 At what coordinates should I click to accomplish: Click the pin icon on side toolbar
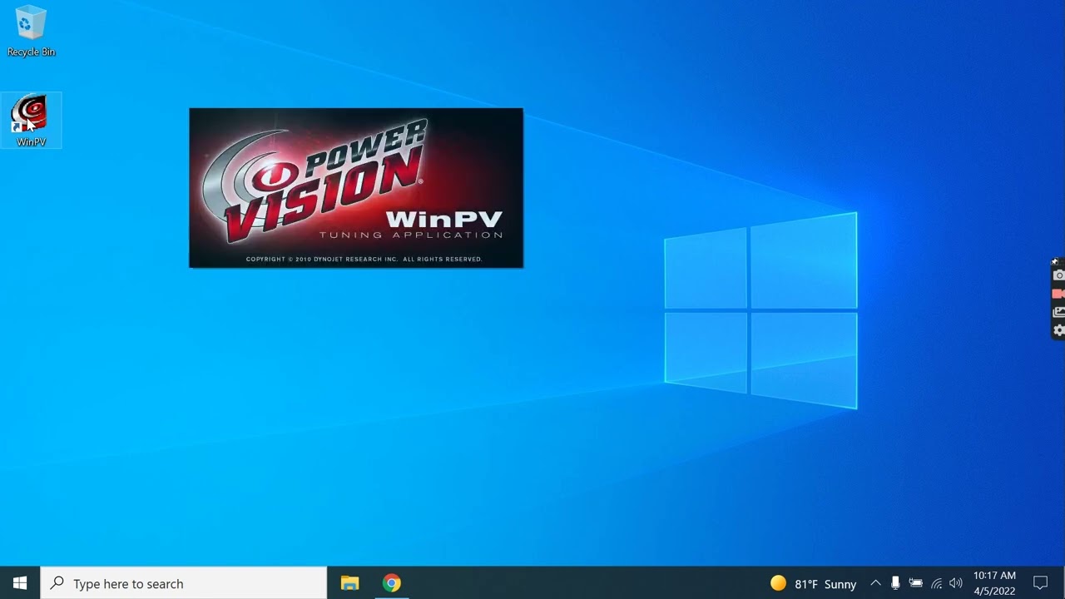(1055, 262)
